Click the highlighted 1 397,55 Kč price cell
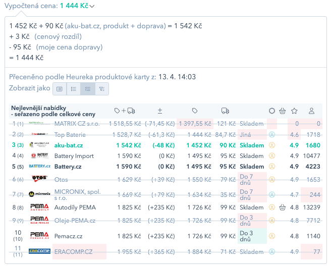 [x=195, y=124]
